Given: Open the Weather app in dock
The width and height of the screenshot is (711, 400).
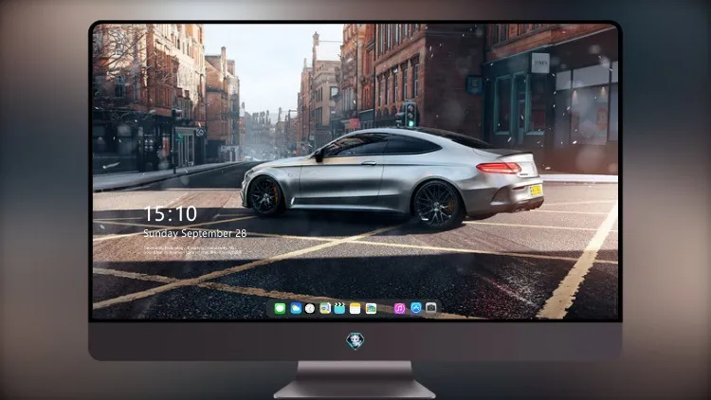Looking at the screenshot, I should 296,308.
